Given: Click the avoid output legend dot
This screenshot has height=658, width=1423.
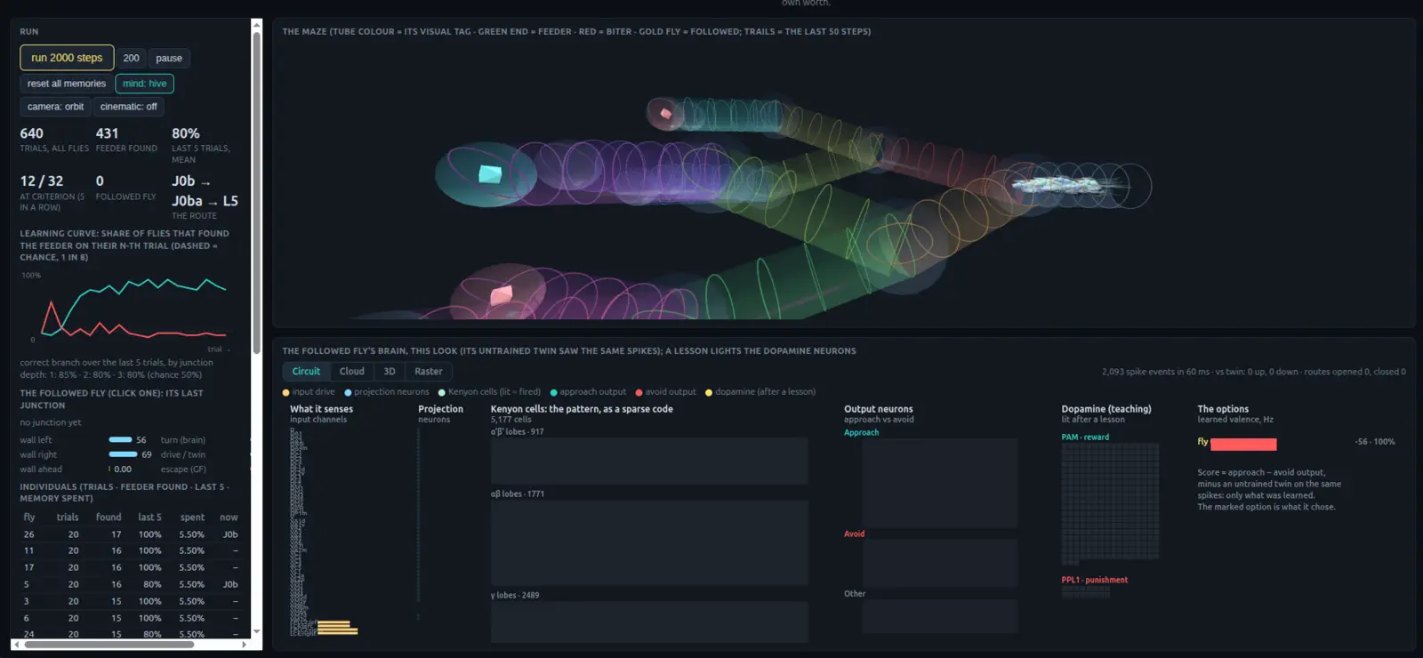Looking at the screenshot, I should [x=639, y=392].
